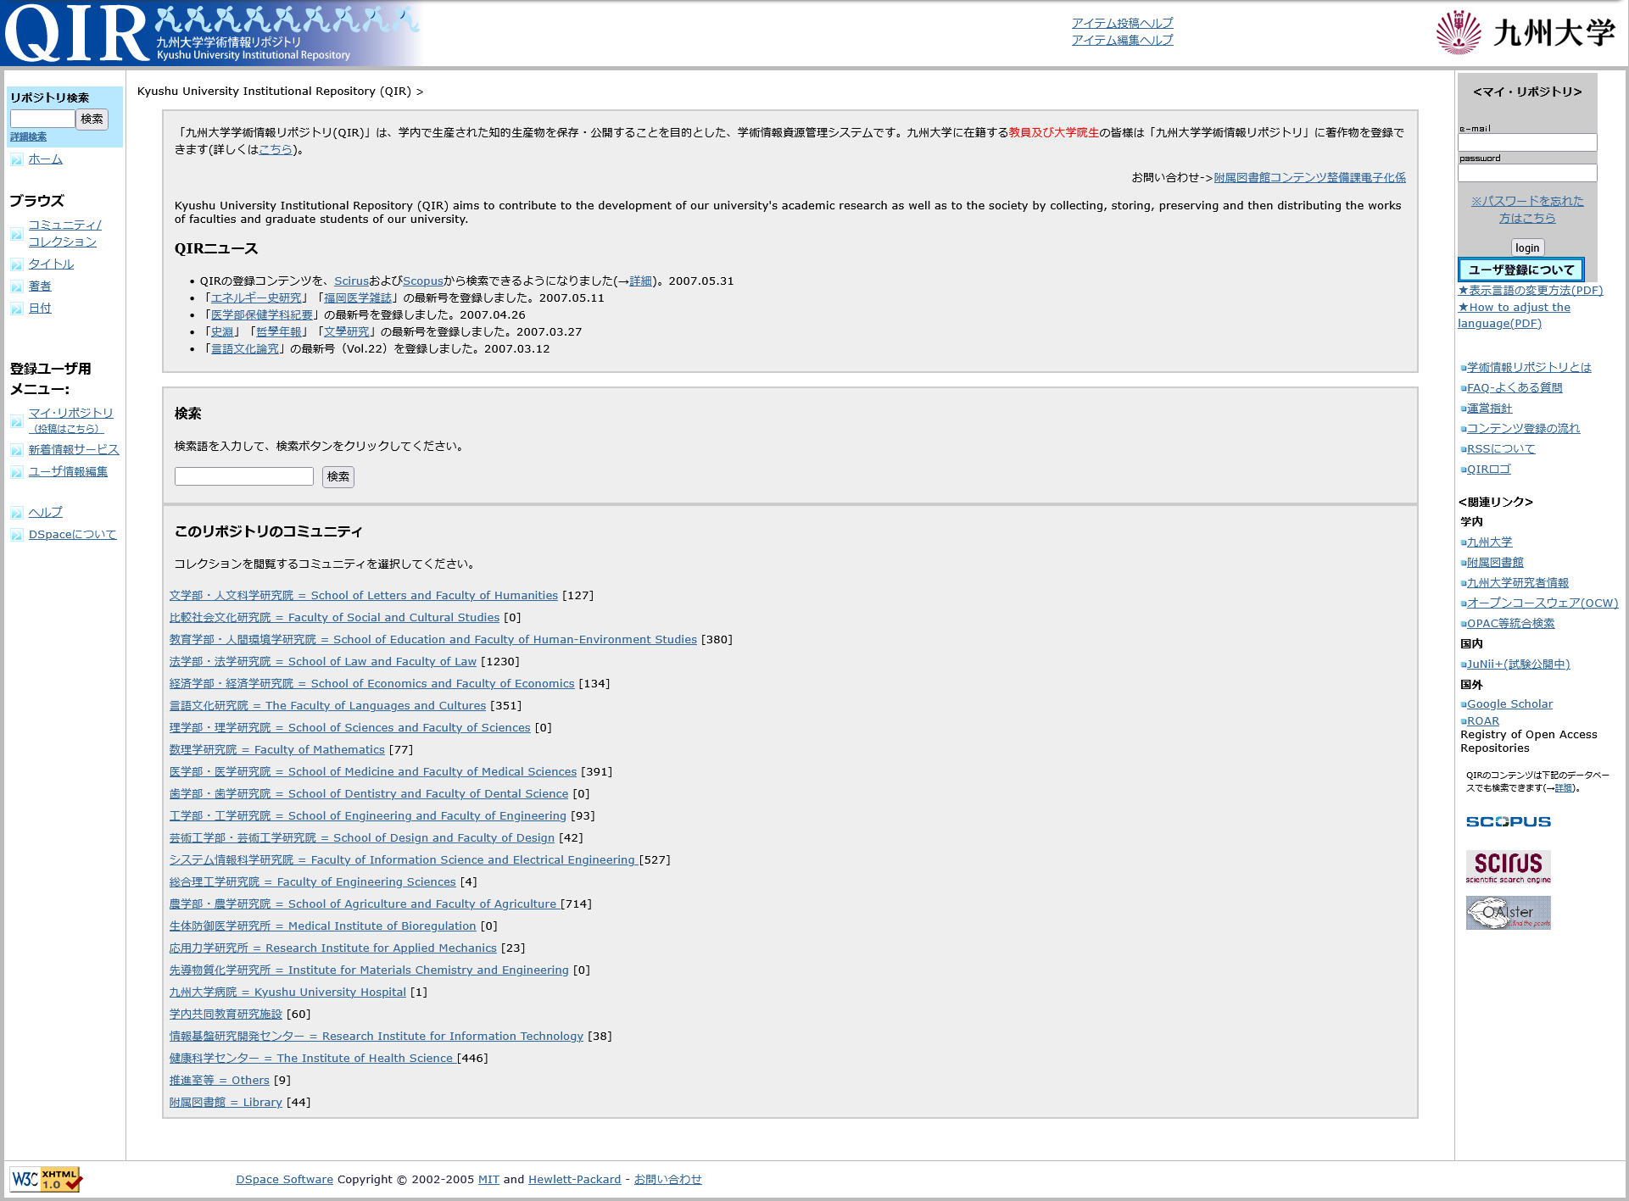Click the Scirus scientific search engine logo

(x=1509, y=867)
